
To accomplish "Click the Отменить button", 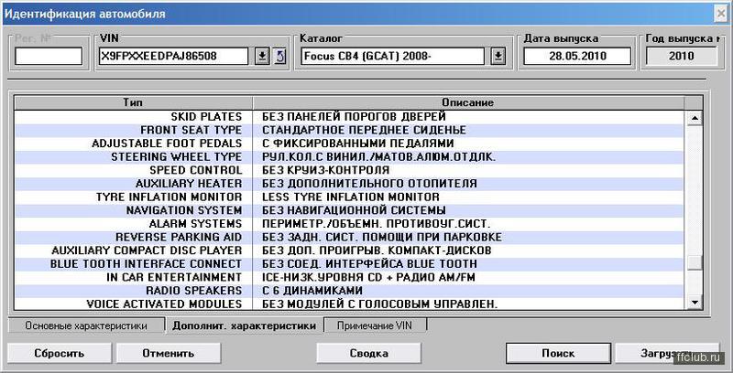I will [169, 353].
